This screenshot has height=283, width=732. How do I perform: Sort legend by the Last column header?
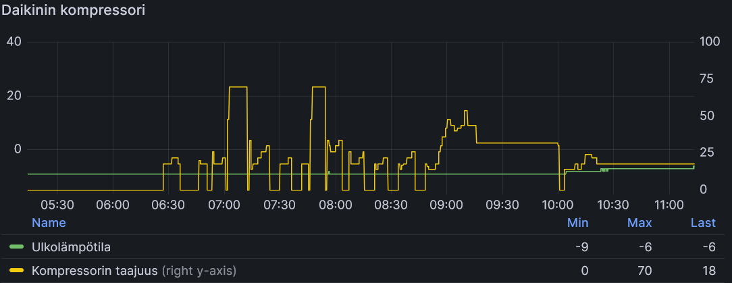pos(703,223)
